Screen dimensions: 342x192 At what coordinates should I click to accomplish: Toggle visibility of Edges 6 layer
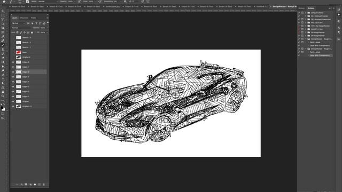click(x=13, y=72)
